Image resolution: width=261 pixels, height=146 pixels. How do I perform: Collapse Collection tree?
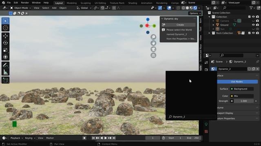[209, 17]
